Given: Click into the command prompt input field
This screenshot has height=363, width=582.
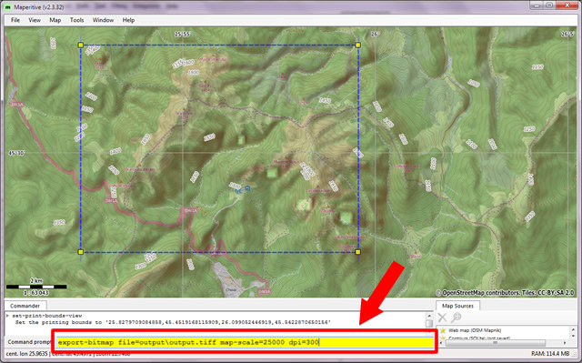Looking at the screenshot, I should pos(246,342).
